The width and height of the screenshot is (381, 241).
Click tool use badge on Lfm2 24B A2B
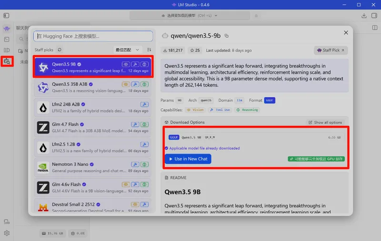pos(144,104)
